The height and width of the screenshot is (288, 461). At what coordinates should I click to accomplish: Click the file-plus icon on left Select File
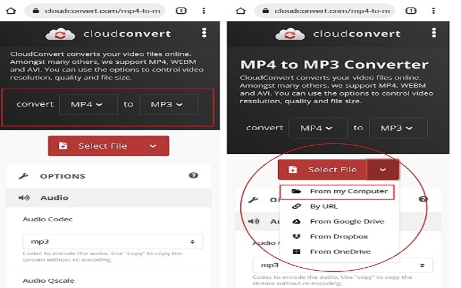coord(63,146)
